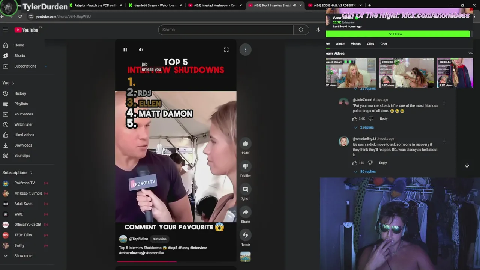
Task: Dislike the @ronadarling22 comment
Action: tap(370, 163)
